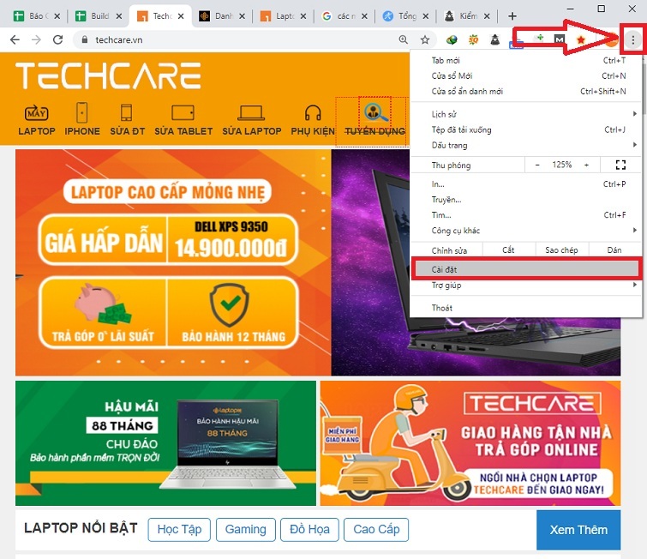
Task: Open the 'Hậu mãi 88 tháng' banner
Action: [x=165, y=443]
